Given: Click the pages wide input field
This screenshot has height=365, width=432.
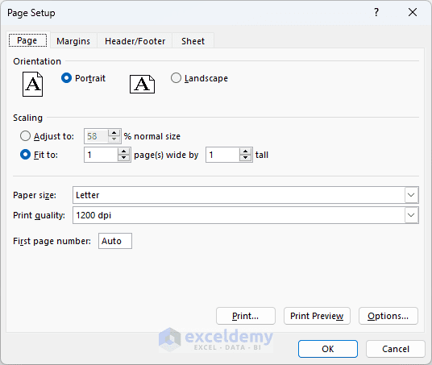Looking at the screenshot, I should tap(102, 155).
